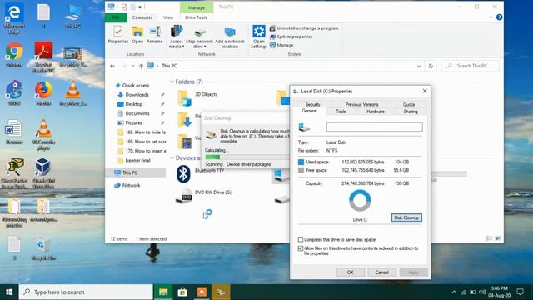
Task: Switch to Previous Versions tab
Action: [361, 104]
